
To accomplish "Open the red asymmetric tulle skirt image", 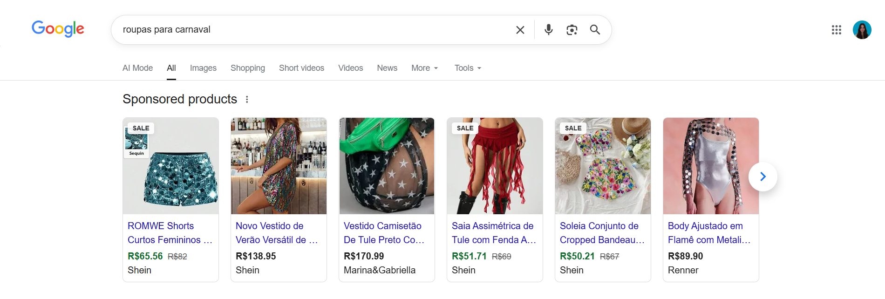I will click(495, 166).
